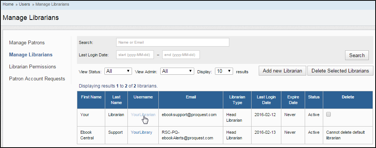Screen dimensions: 376x148
Task: Open Patron Account Requests page
Action: coord(37,79)
